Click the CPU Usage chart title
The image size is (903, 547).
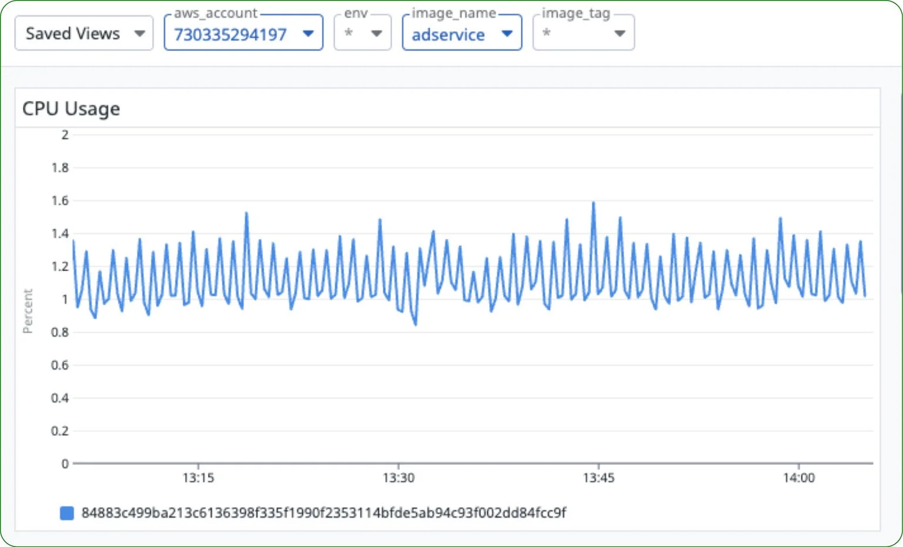coord(71,109)
